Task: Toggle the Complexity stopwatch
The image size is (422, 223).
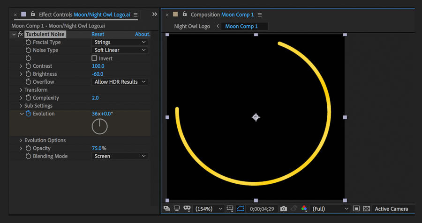Action: pyautogui.click(x=28, y=98)
